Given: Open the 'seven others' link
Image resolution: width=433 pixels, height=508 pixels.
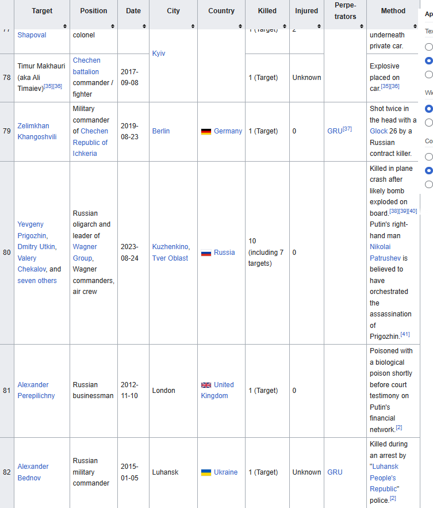Looking at the screenshot, I should coord(37,281).
